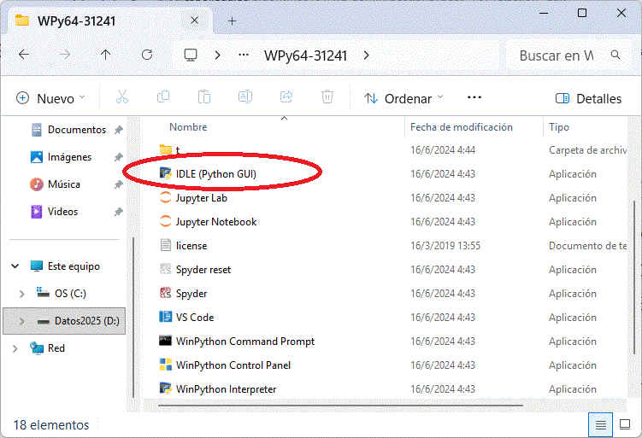Click the WinPython Control Panel icon

165,365
